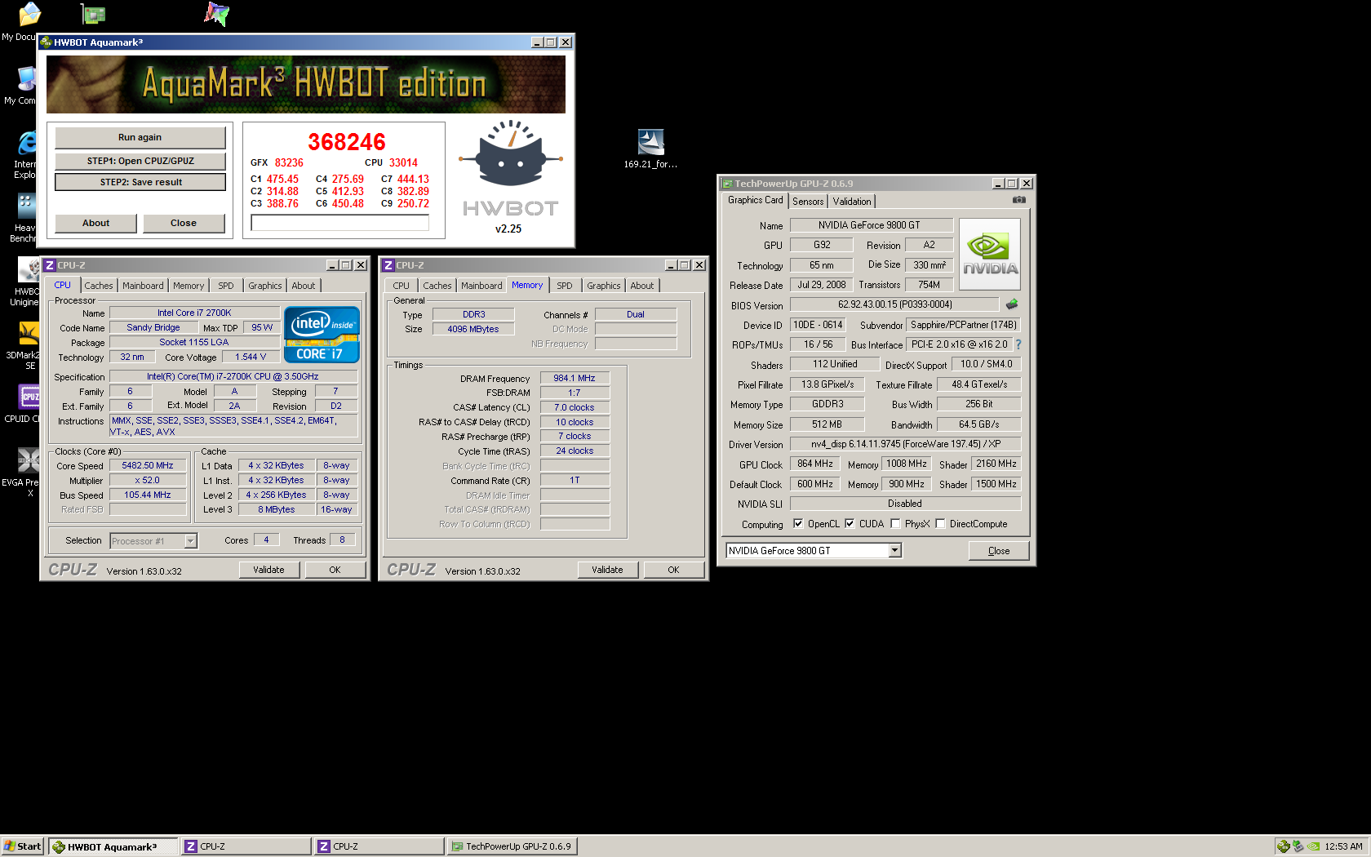Open the colorful star desktop icon
The width and height of the screenshot is (1371, 857).
pyautogui.click(x=216, y=14)
